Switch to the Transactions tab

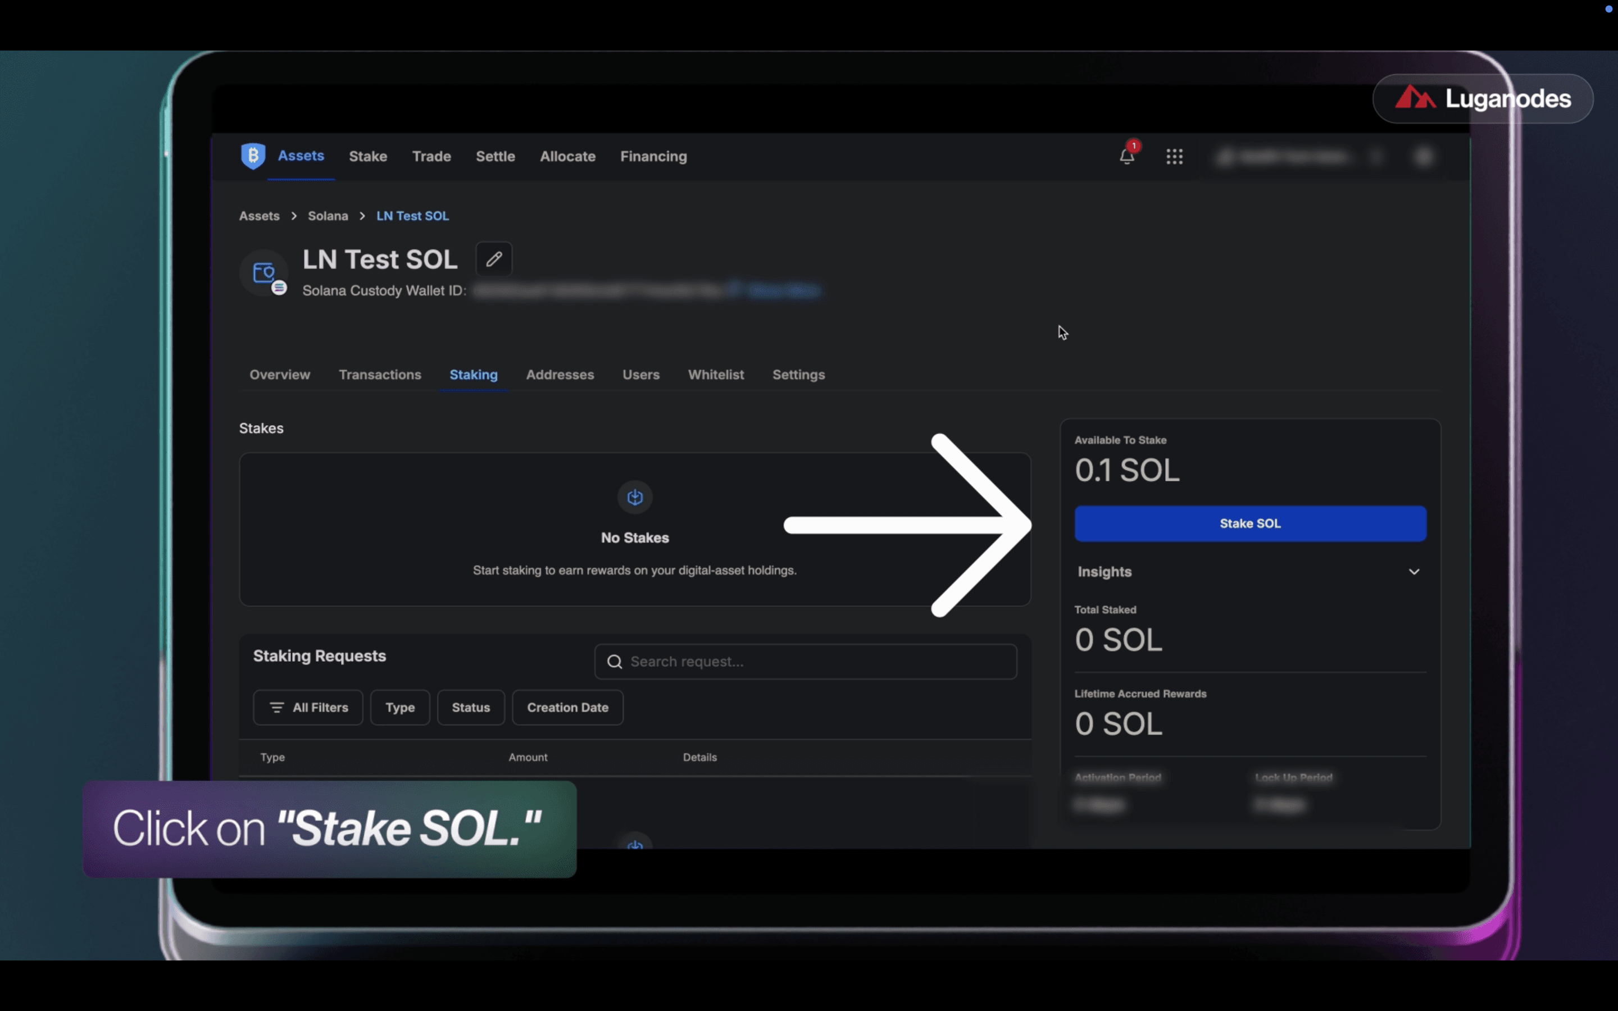pos(380,375)
